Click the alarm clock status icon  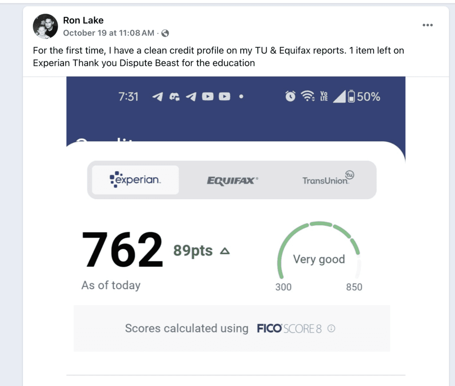290,96
